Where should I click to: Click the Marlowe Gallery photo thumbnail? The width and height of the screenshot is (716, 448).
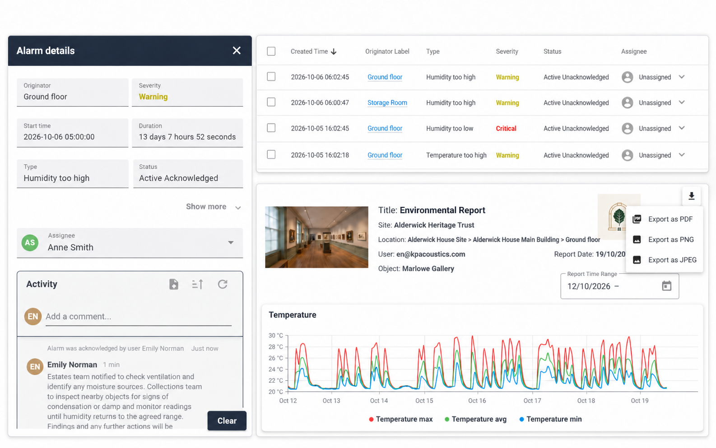coord(316,237)
